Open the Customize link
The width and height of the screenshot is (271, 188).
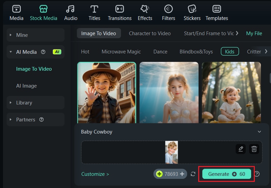[95, 174]
